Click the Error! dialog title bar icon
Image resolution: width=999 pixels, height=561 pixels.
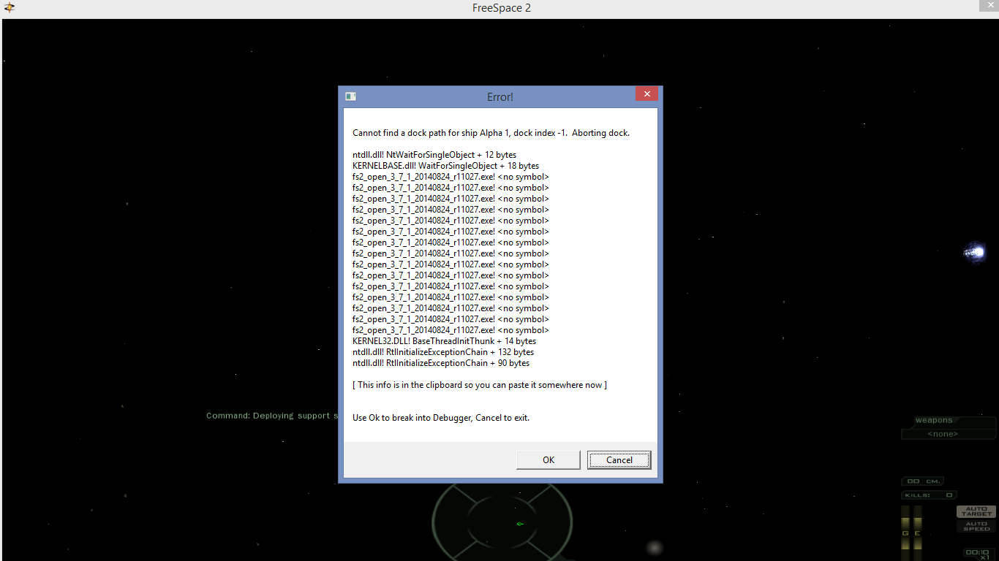pyautogui.click(x=350, y=96)
